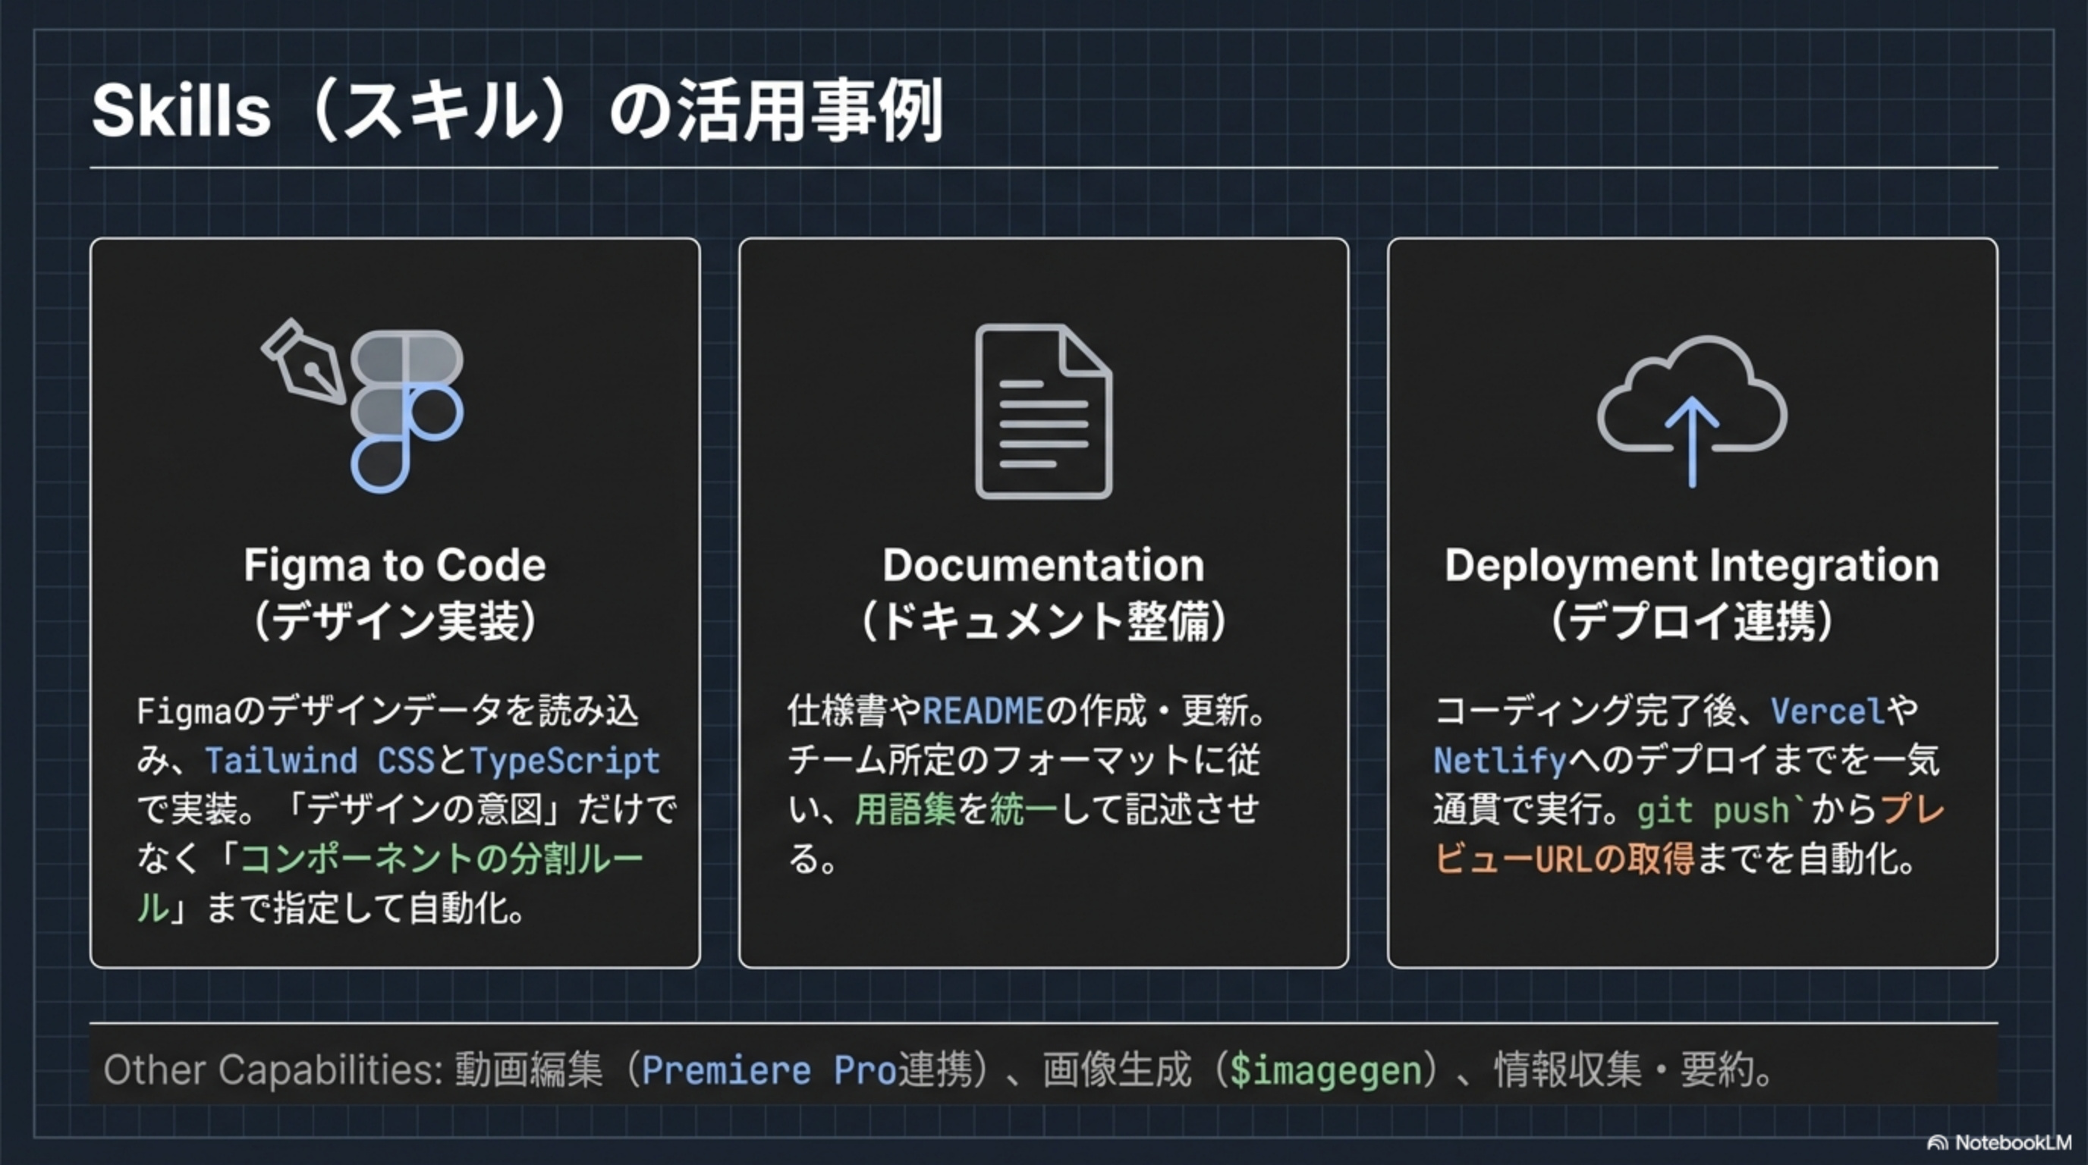Click the 'Deployment Integration' heading
2088x1165 pixels.
[1692, 565]
